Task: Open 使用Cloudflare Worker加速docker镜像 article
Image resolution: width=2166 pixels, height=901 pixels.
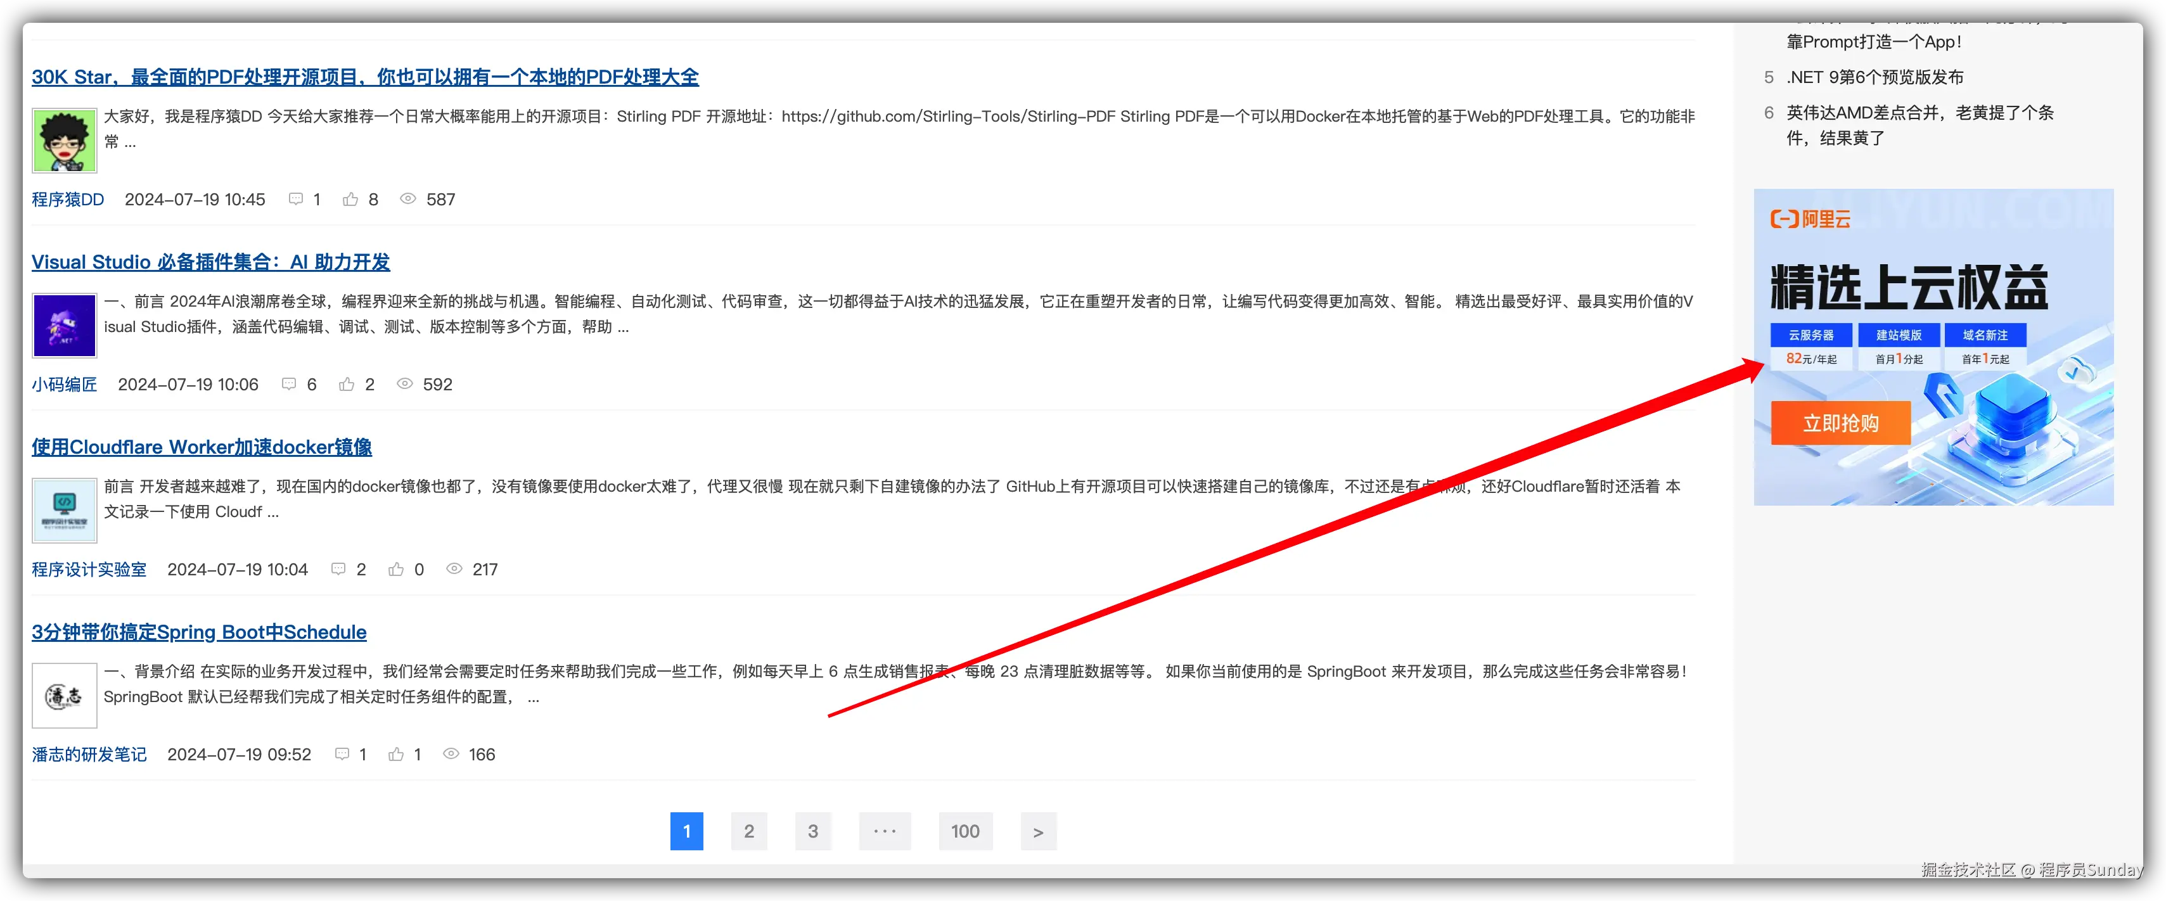Action: [x=202, y=447]
